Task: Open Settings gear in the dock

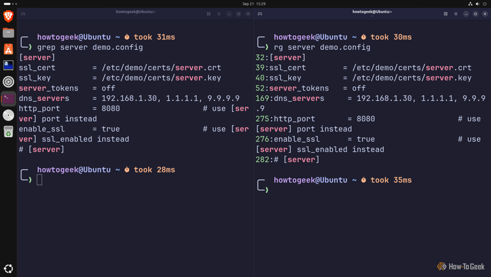Action: point(8,82)
